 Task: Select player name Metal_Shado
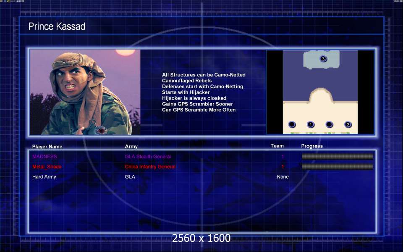point(47,167)
